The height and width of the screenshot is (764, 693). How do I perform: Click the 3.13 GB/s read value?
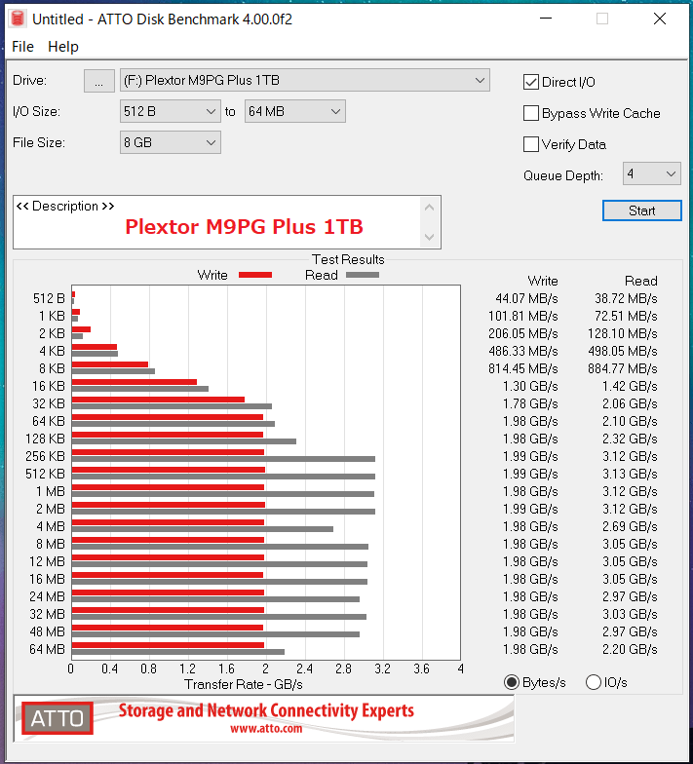point(630,474)
